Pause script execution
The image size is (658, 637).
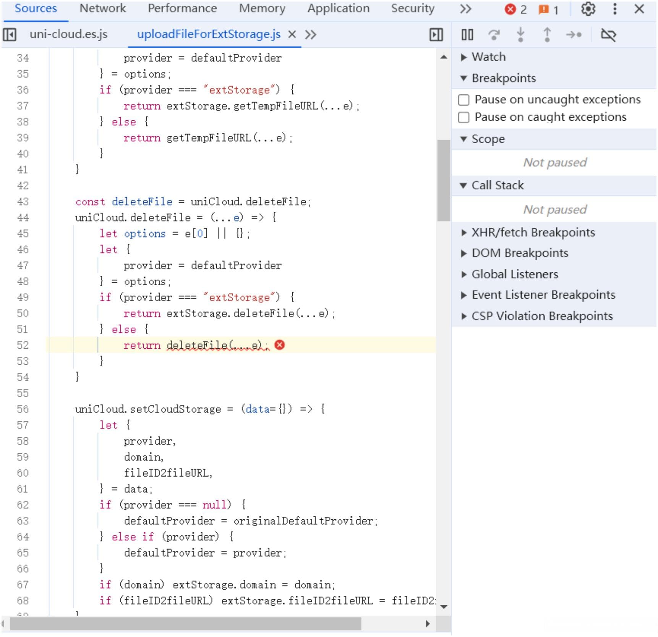pos(467,35)
